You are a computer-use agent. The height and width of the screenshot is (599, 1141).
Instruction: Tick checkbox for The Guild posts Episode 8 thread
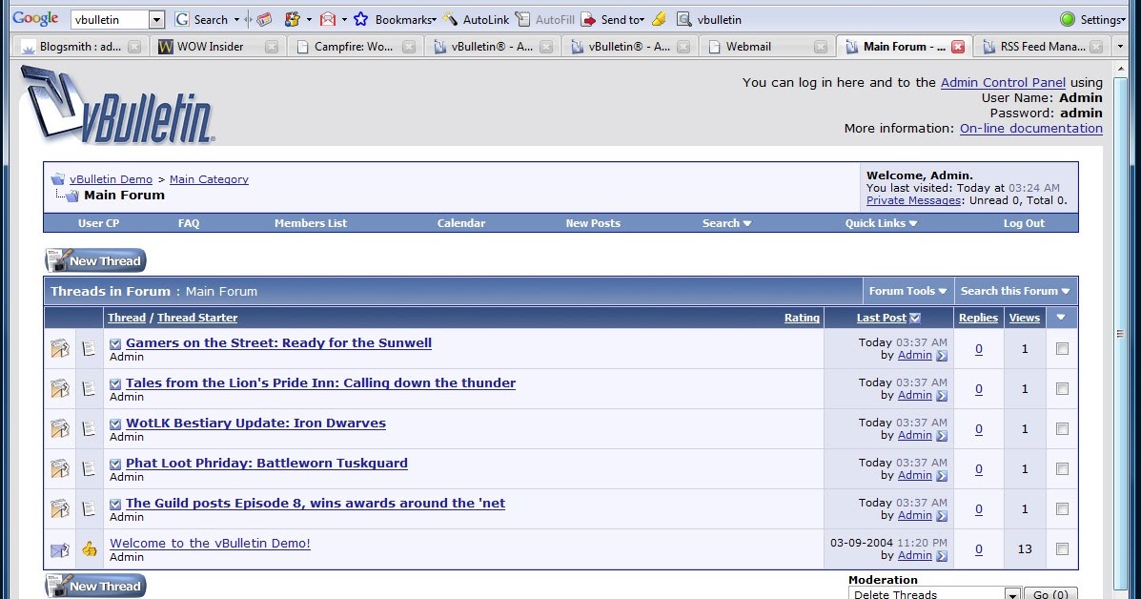[1063, 508]
